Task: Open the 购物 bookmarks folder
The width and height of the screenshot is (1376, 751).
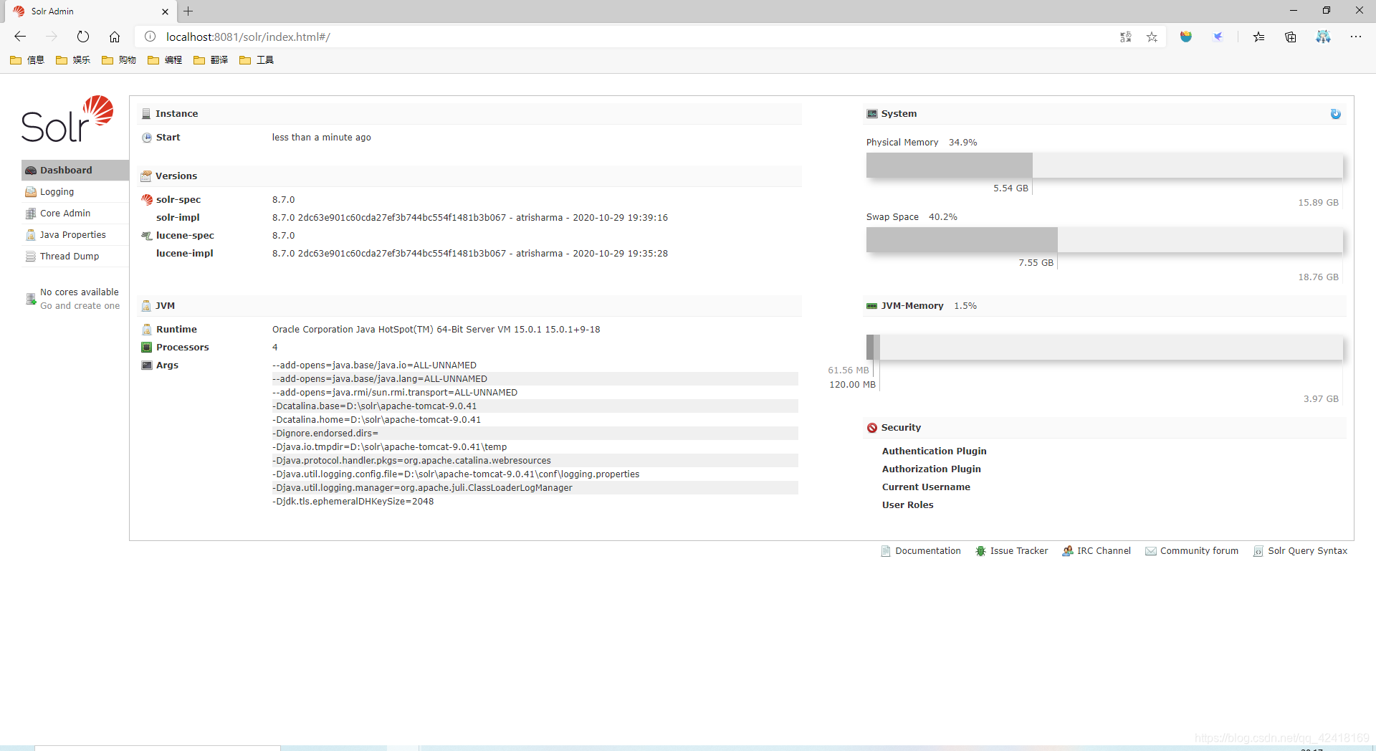Action: point(119,60)
